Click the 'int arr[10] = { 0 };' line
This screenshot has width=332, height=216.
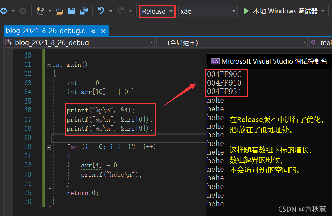(x=102, y=92)
